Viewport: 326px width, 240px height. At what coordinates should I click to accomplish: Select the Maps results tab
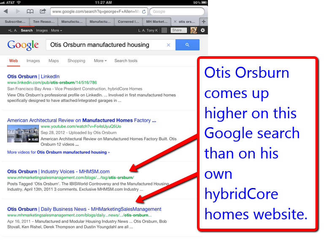[54, 61]
